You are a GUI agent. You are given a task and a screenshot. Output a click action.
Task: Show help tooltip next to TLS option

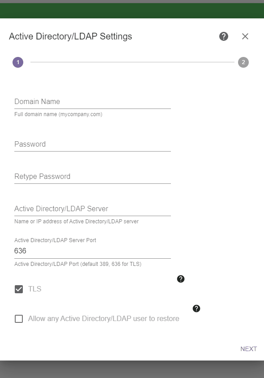[181, 279]
